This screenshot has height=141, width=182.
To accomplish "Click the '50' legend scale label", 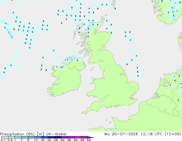I will point(89,140).
